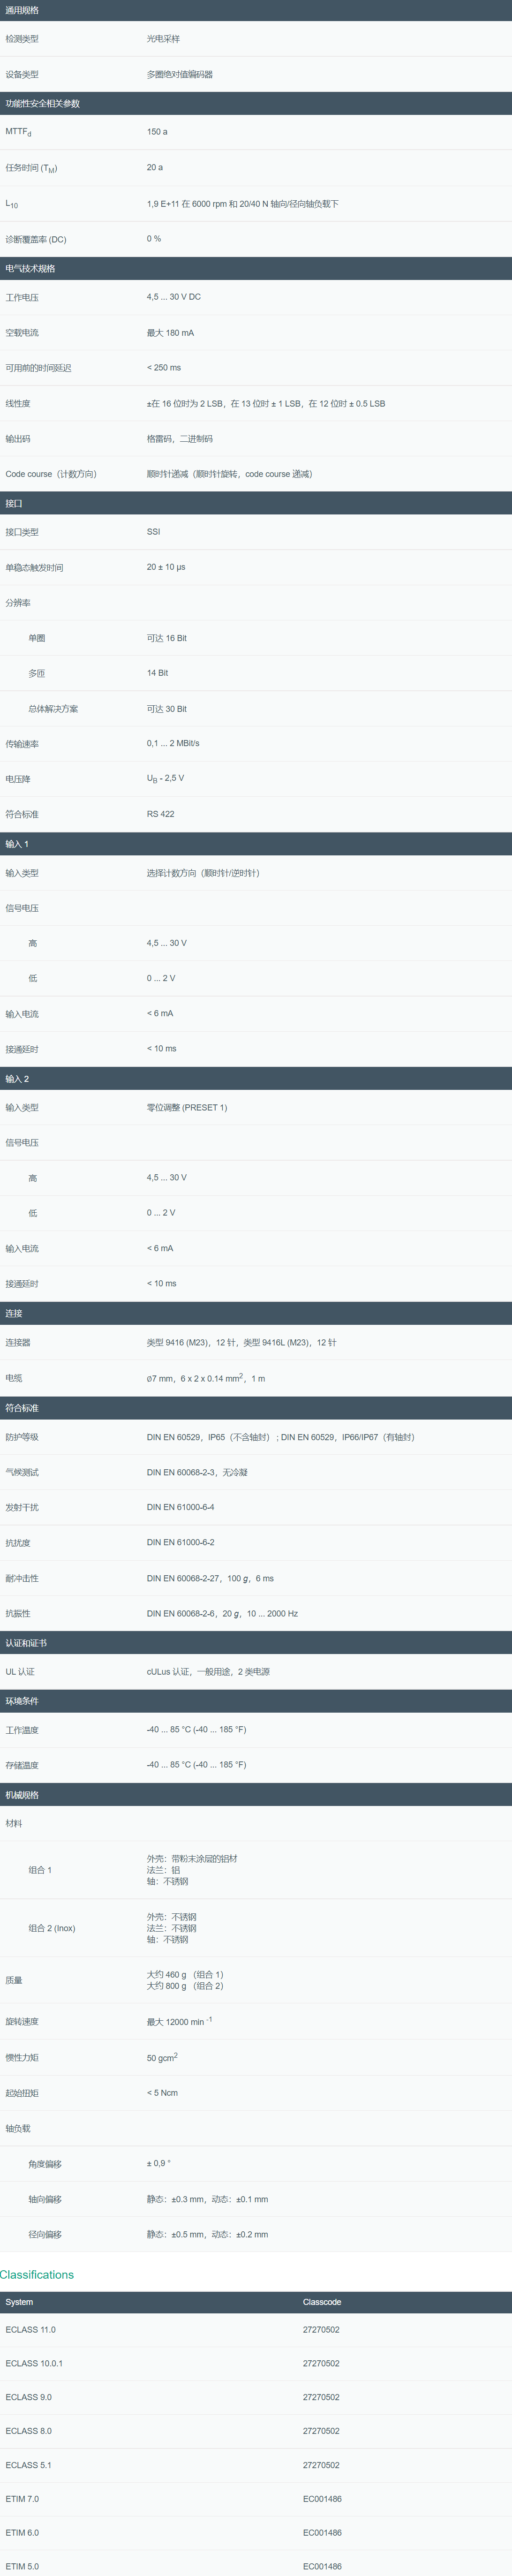Click the 20 ± 10 µs value
Screen dimensions: 512x2576
[166, 567]
